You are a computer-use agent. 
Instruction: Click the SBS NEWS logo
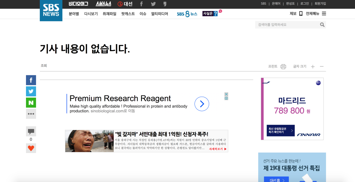51,11
